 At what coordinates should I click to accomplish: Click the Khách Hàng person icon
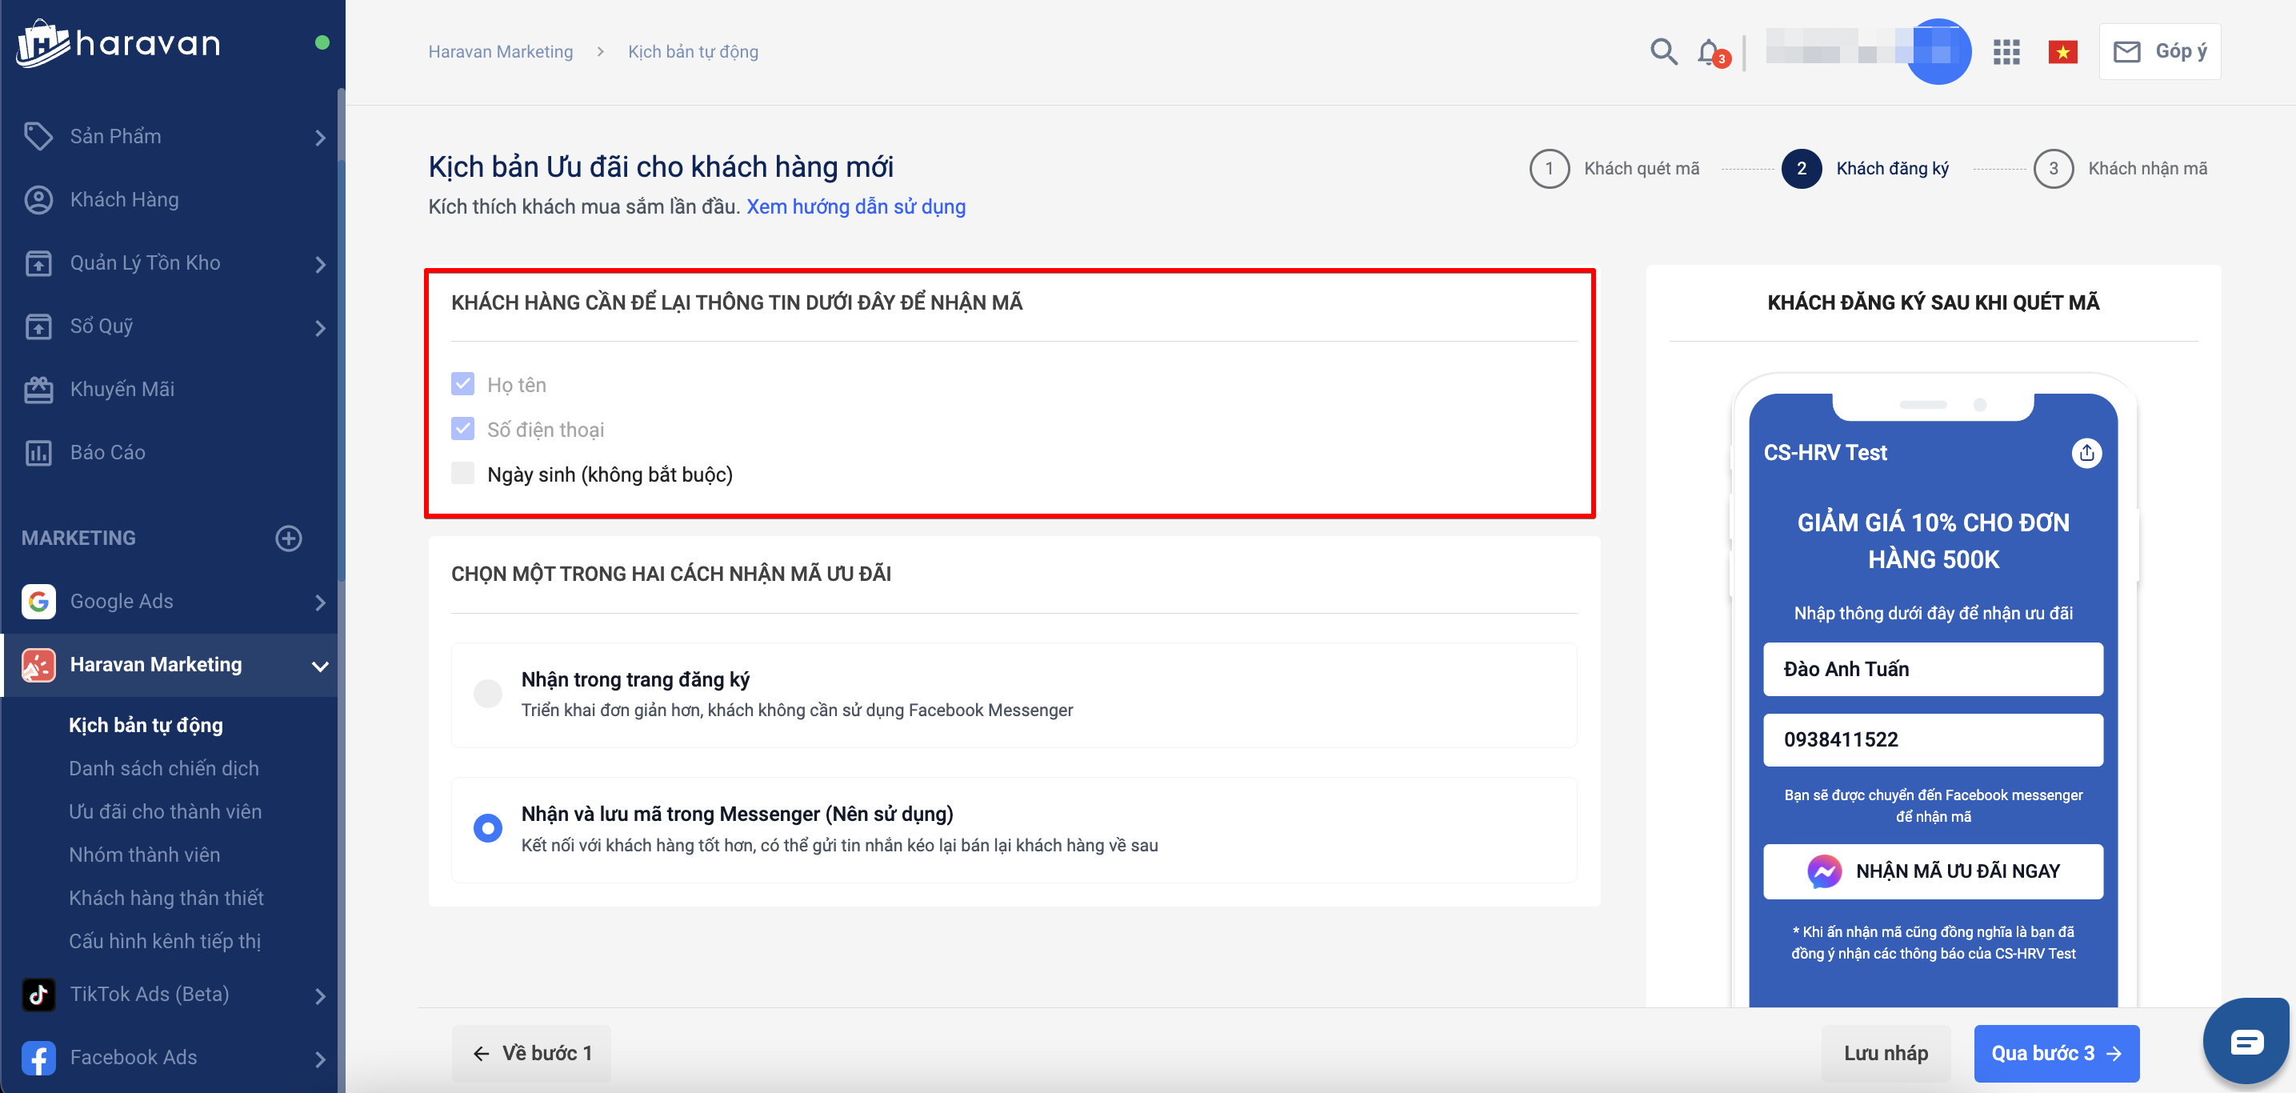point(38,200)
